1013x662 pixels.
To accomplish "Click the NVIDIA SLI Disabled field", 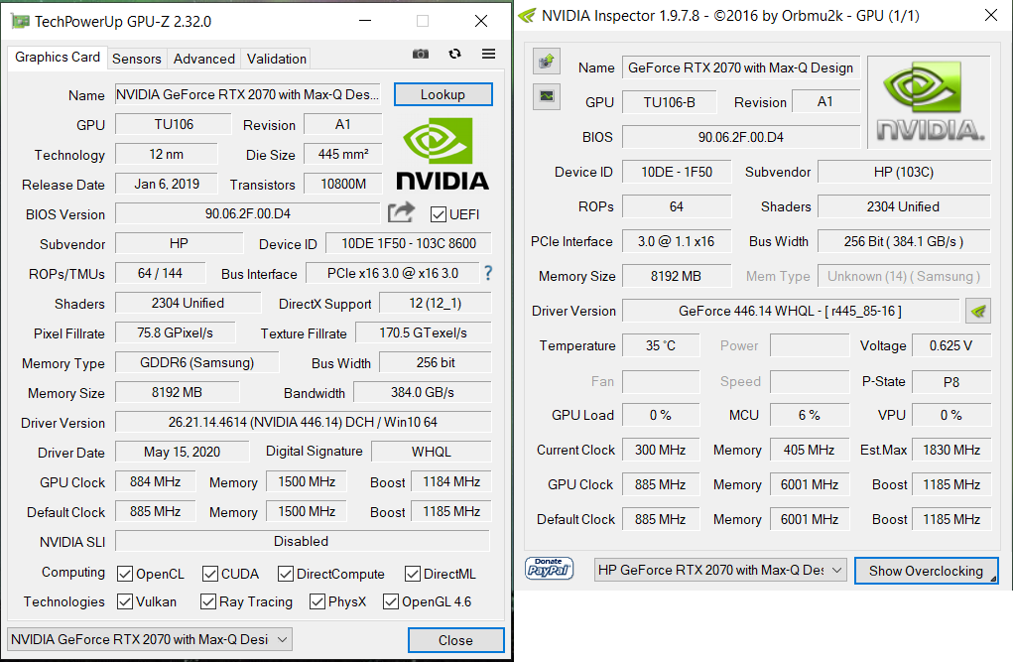I will [x=303, y=541].
